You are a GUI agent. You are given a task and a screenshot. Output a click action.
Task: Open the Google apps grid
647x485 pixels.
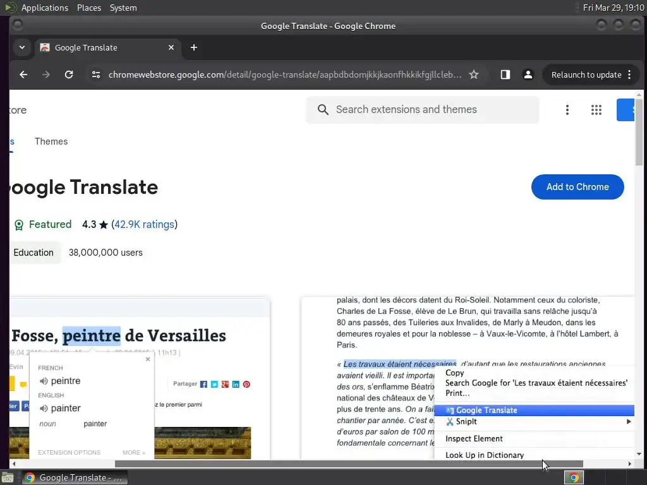596,110
